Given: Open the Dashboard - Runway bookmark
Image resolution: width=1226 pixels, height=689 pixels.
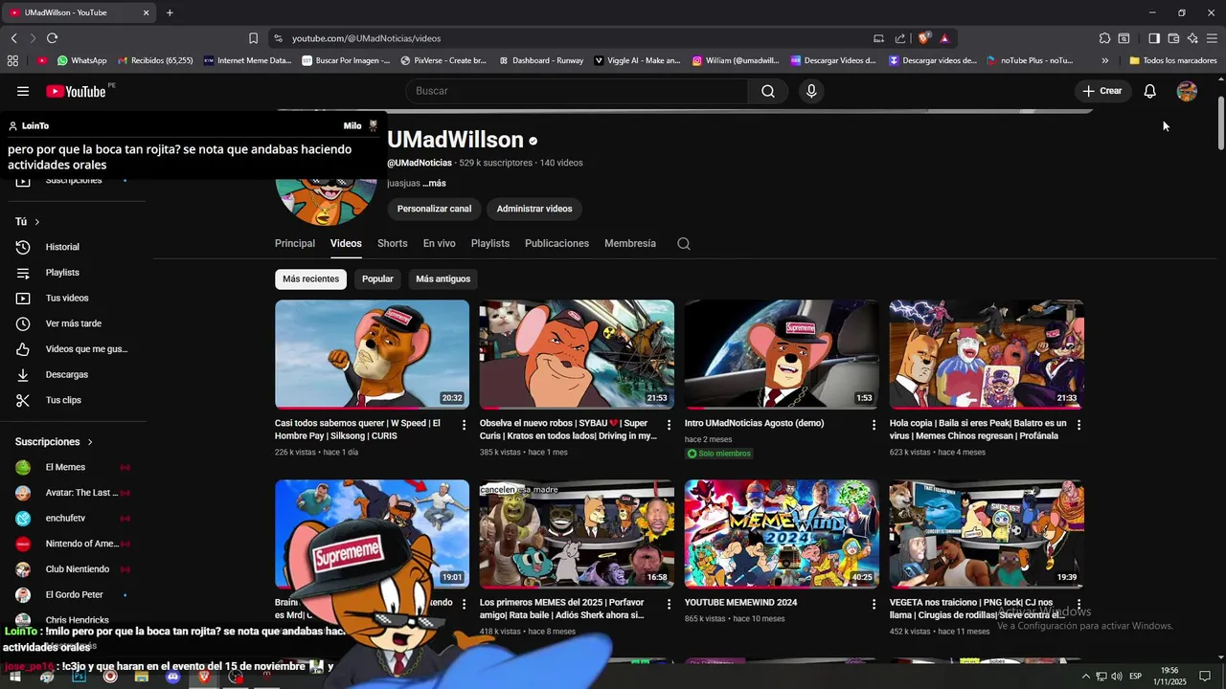Looking at the screenshot, I should [541, 60].
